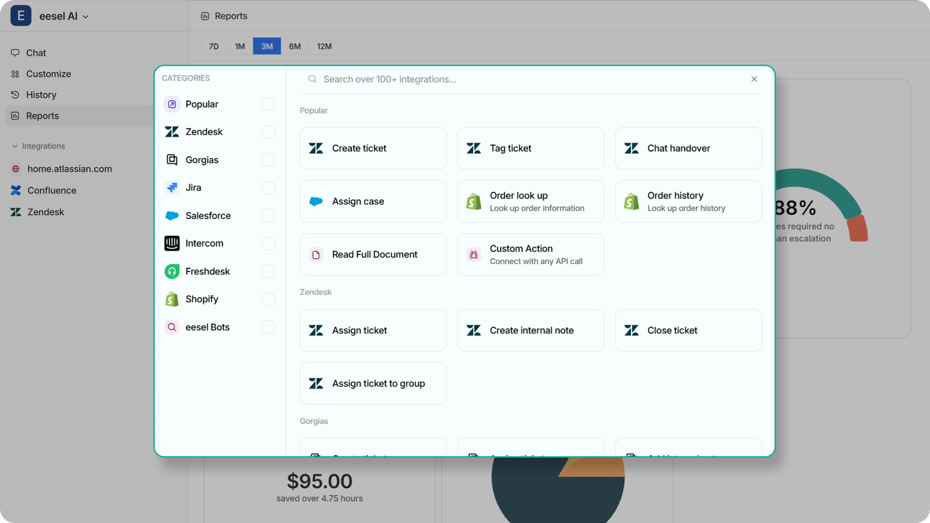Click the Jira icon in categories list

[172, 188]
